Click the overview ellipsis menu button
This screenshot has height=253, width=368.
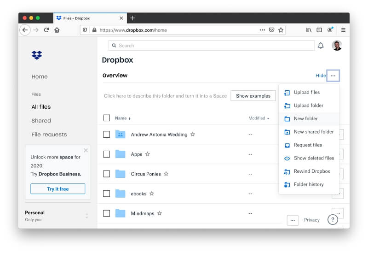(333, 76)
